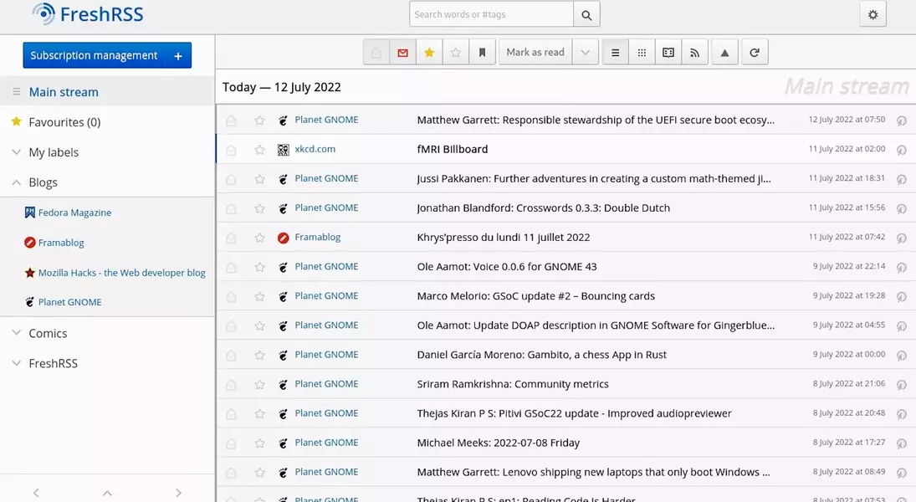This screenshot has height=502, width=916.
Task: Switch to global grid view
Action: click(x=642, y=53)
